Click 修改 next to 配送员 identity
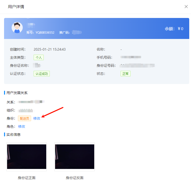The image size is (191, 196). click(x=37, y=118)
